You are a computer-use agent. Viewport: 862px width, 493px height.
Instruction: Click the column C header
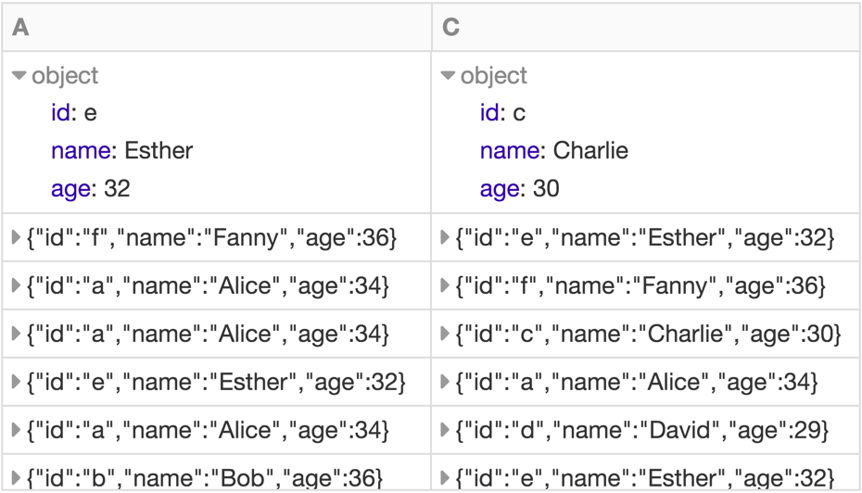[451, 28]
